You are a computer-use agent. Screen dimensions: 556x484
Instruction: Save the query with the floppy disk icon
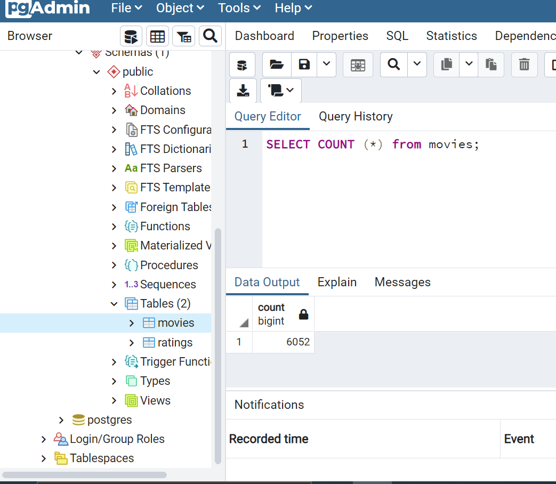pyautogui.click(x=304, y=64)
